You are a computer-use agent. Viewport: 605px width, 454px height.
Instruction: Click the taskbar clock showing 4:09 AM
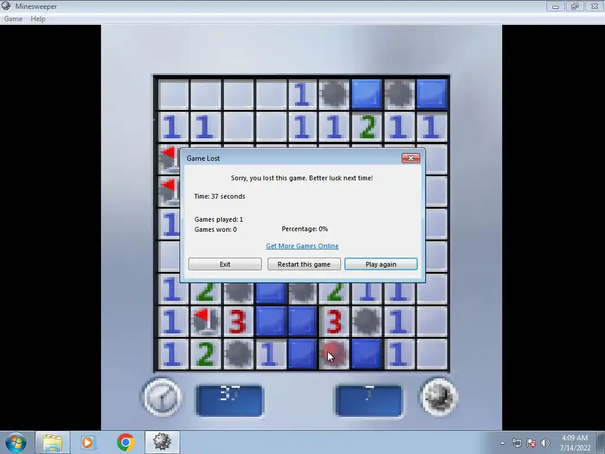pyautogui.click(x=575, y=443)
